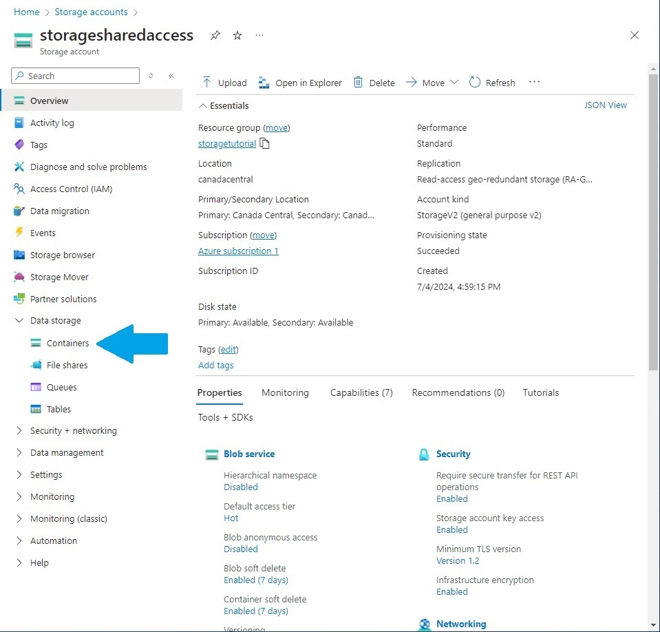Open the storage account in Explorer

[299, 83]
